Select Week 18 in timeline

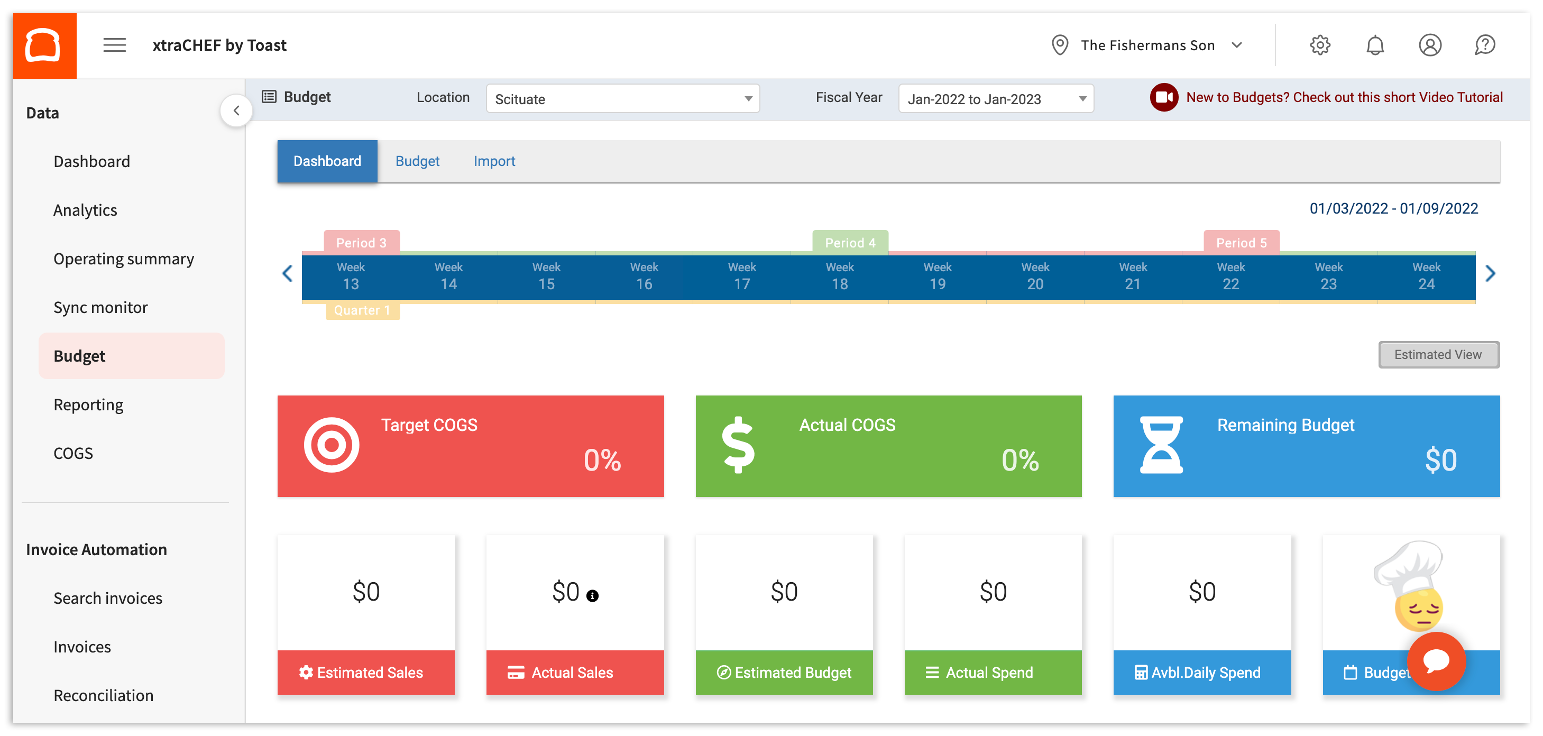pos(839,277)
